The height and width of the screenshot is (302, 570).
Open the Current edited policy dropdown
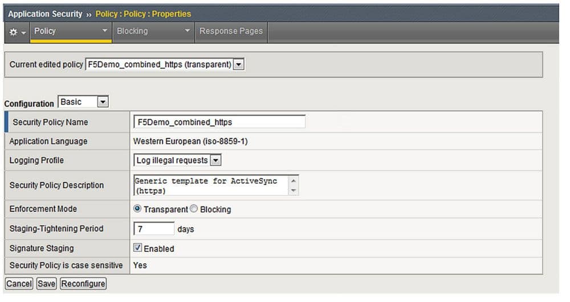[x=239, y=64]
